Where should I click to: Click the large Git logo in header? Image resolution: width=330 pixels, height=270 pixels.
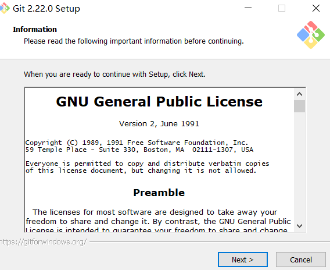[x=311, y=35]
